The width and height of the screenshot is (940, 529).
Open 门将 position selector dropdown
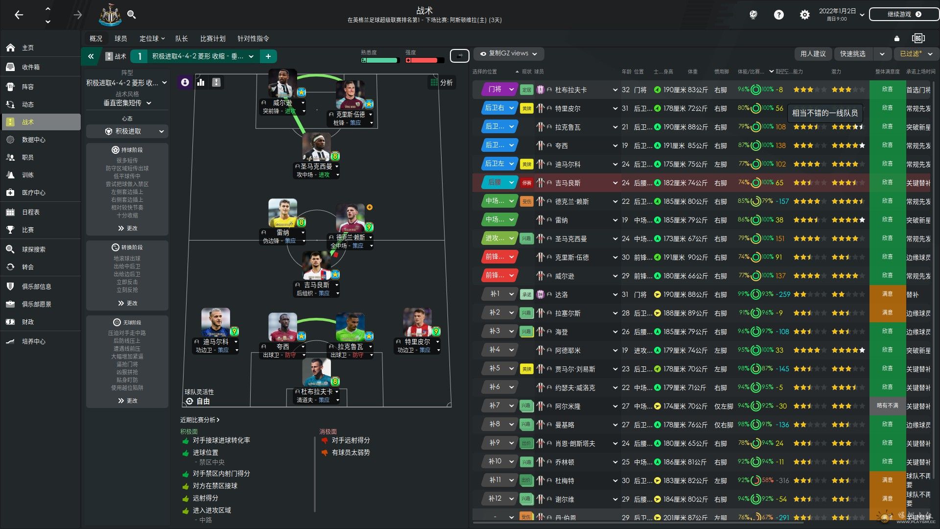[499, 90]
